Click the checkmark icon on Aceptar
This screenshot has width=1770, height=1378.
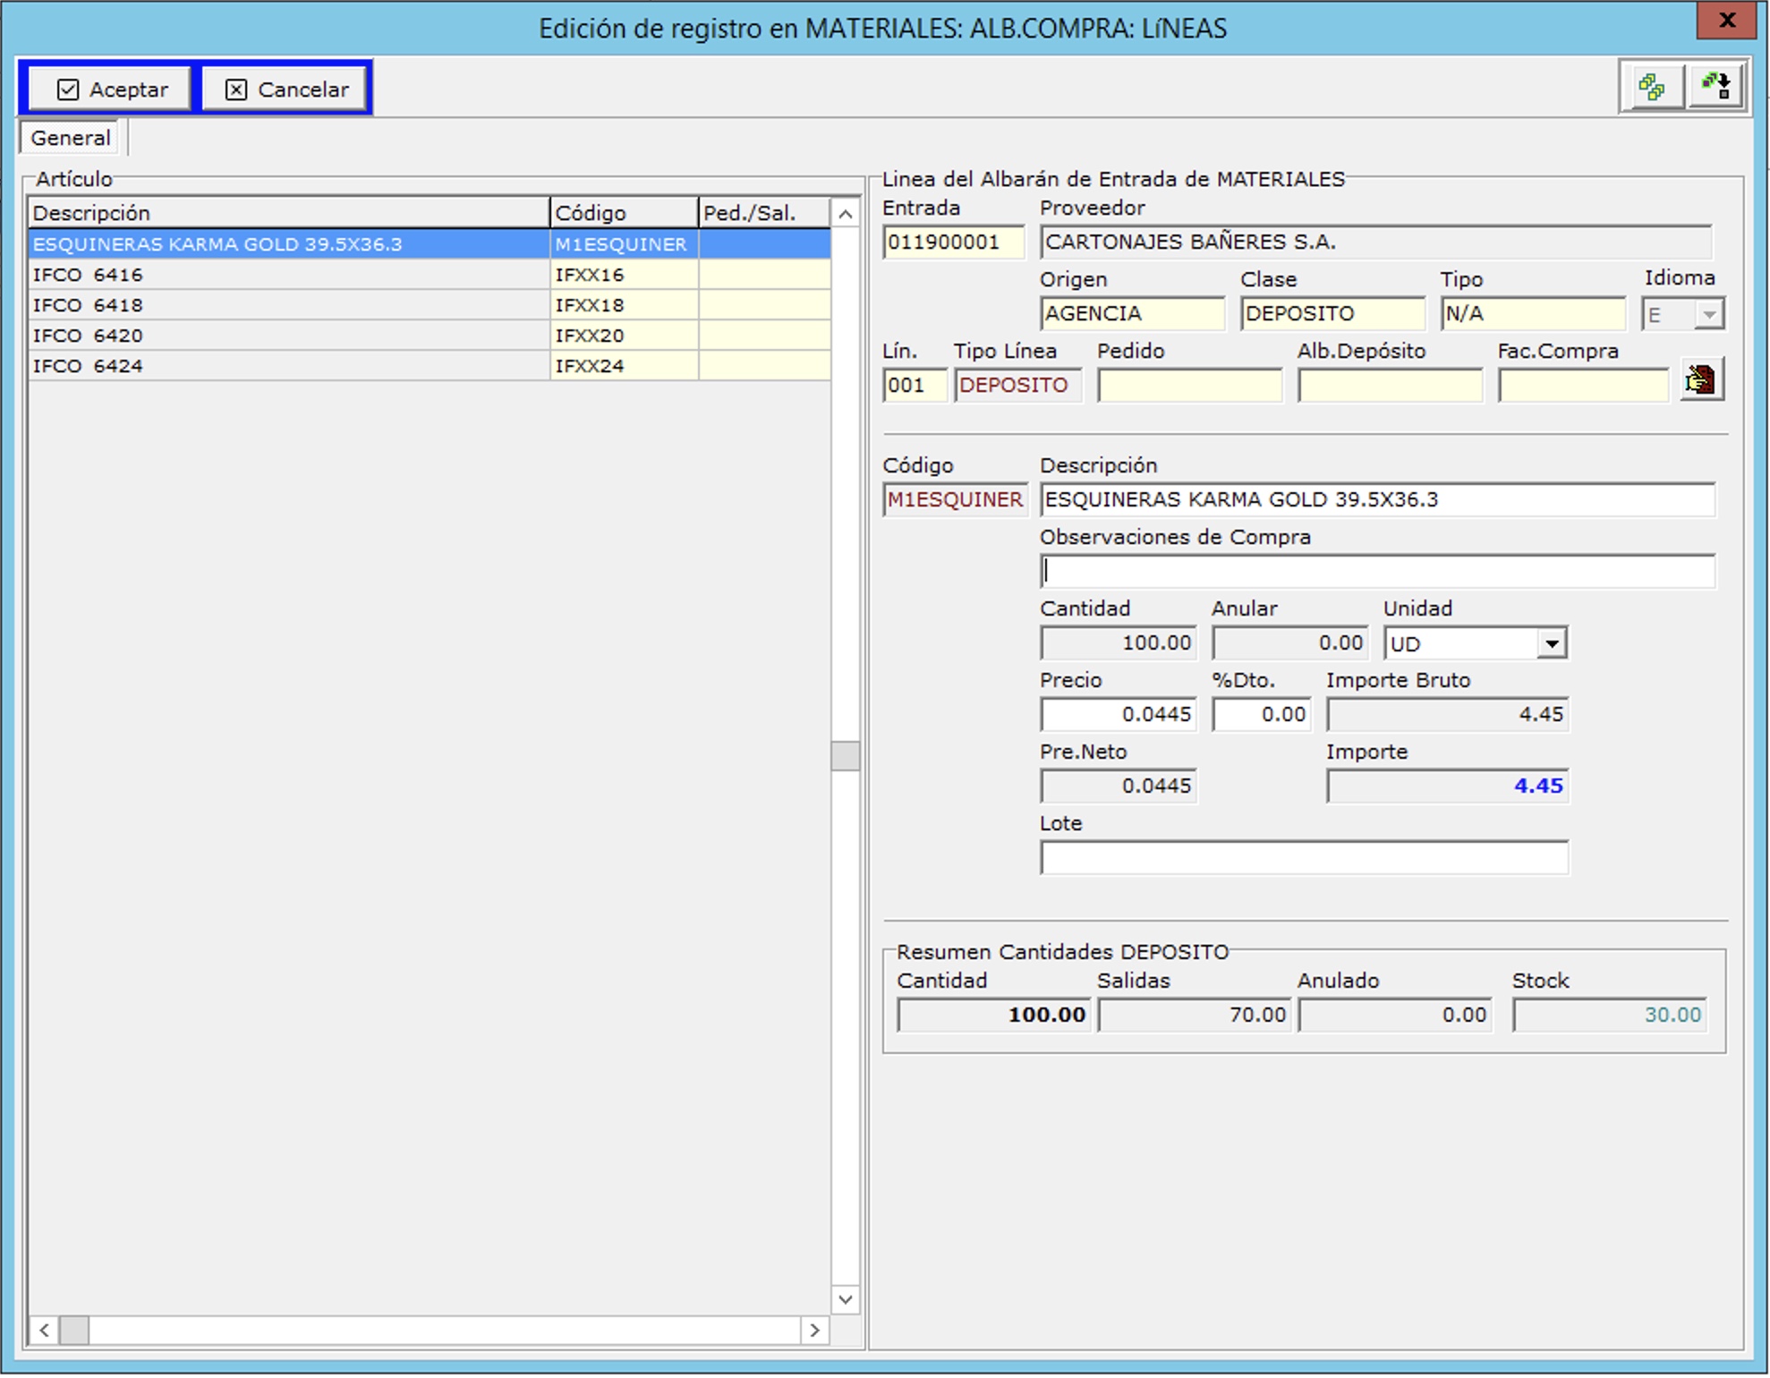coord(68,89)
